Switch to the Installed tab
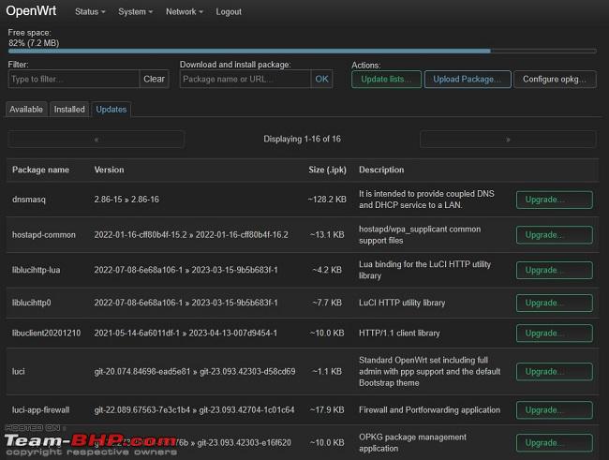609x460 pixels. click(x=69, y=110)
